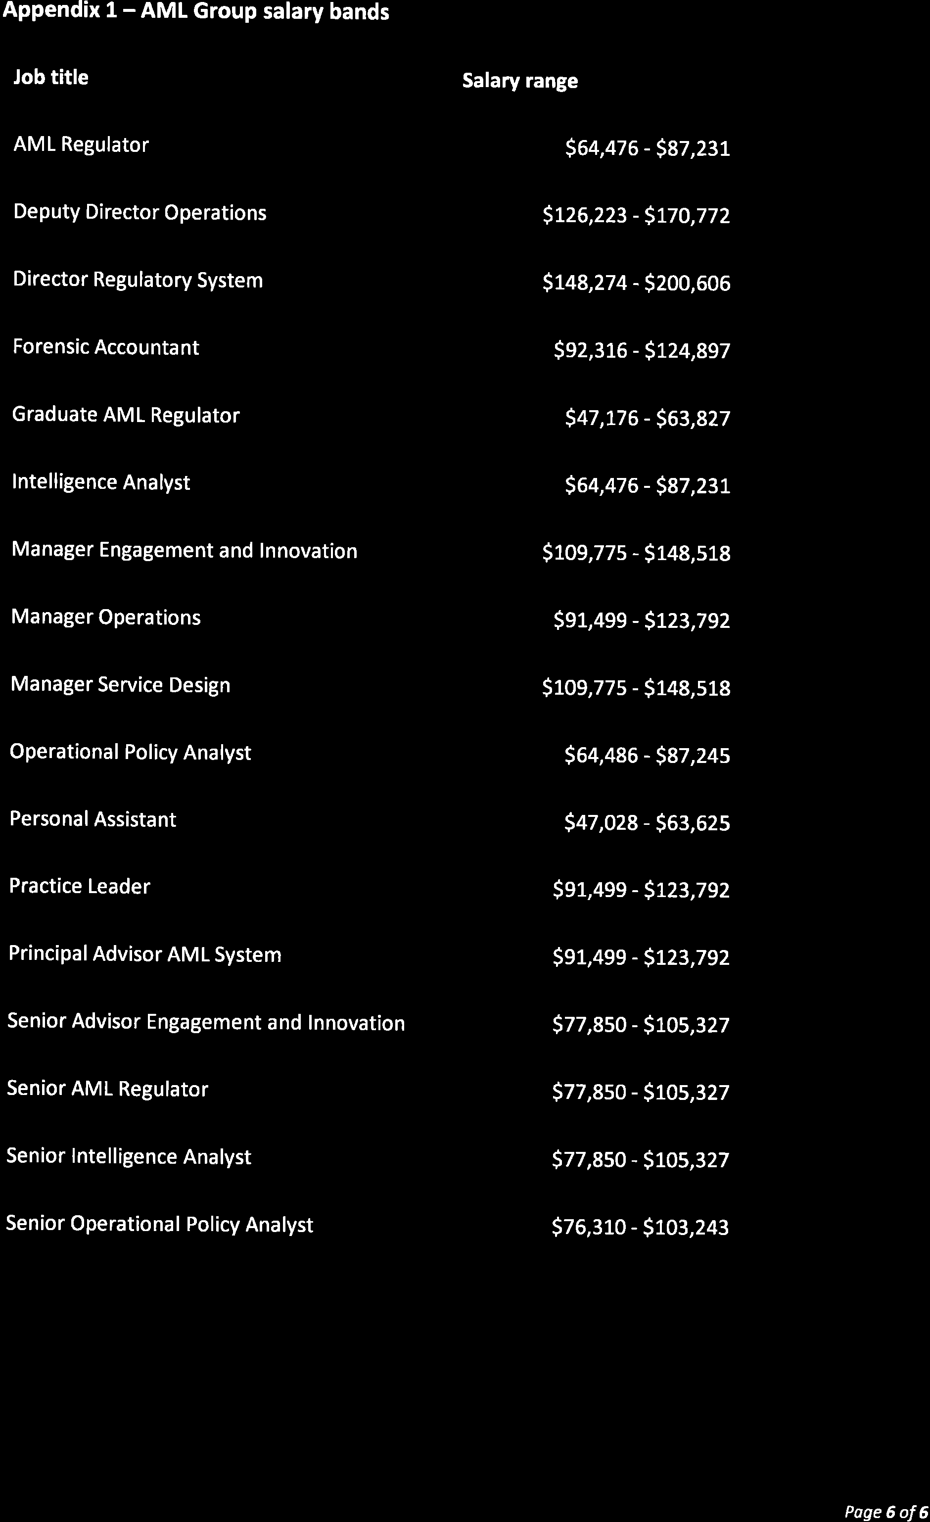The height and width of the screenshot is (1522, 930).
Task: Click the Salary range column header
Action: tap(520, 81)
